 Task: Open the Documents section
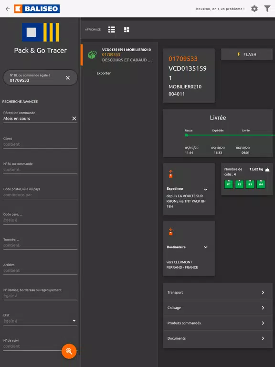pos(218,338)
